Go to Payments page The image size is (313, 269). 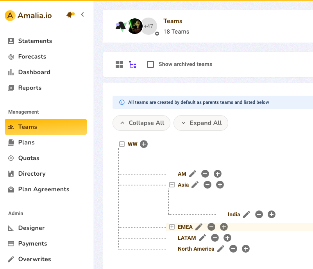46,244
